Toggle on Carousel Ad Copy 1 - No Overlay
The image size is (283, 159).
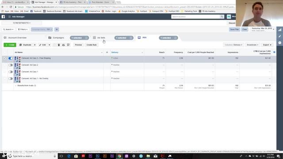(11, 79)
